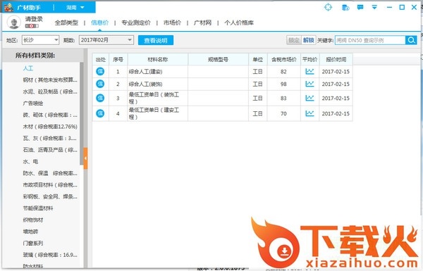Click the user avatar icon
Screen dimensions: 423x271
point(14,23)
